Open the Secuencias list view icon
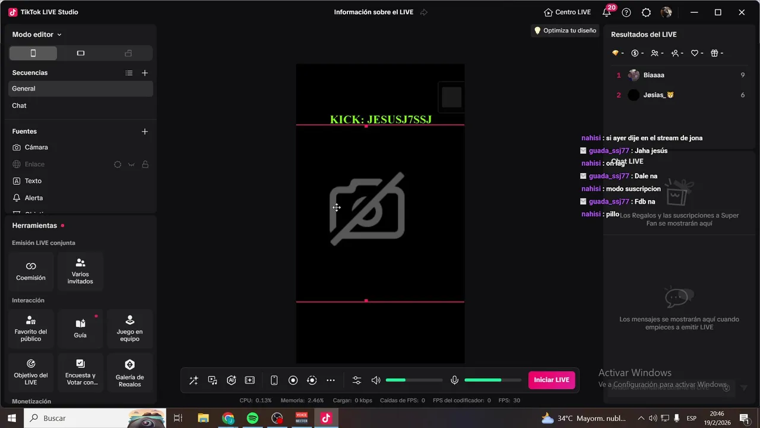 (129, 73)
